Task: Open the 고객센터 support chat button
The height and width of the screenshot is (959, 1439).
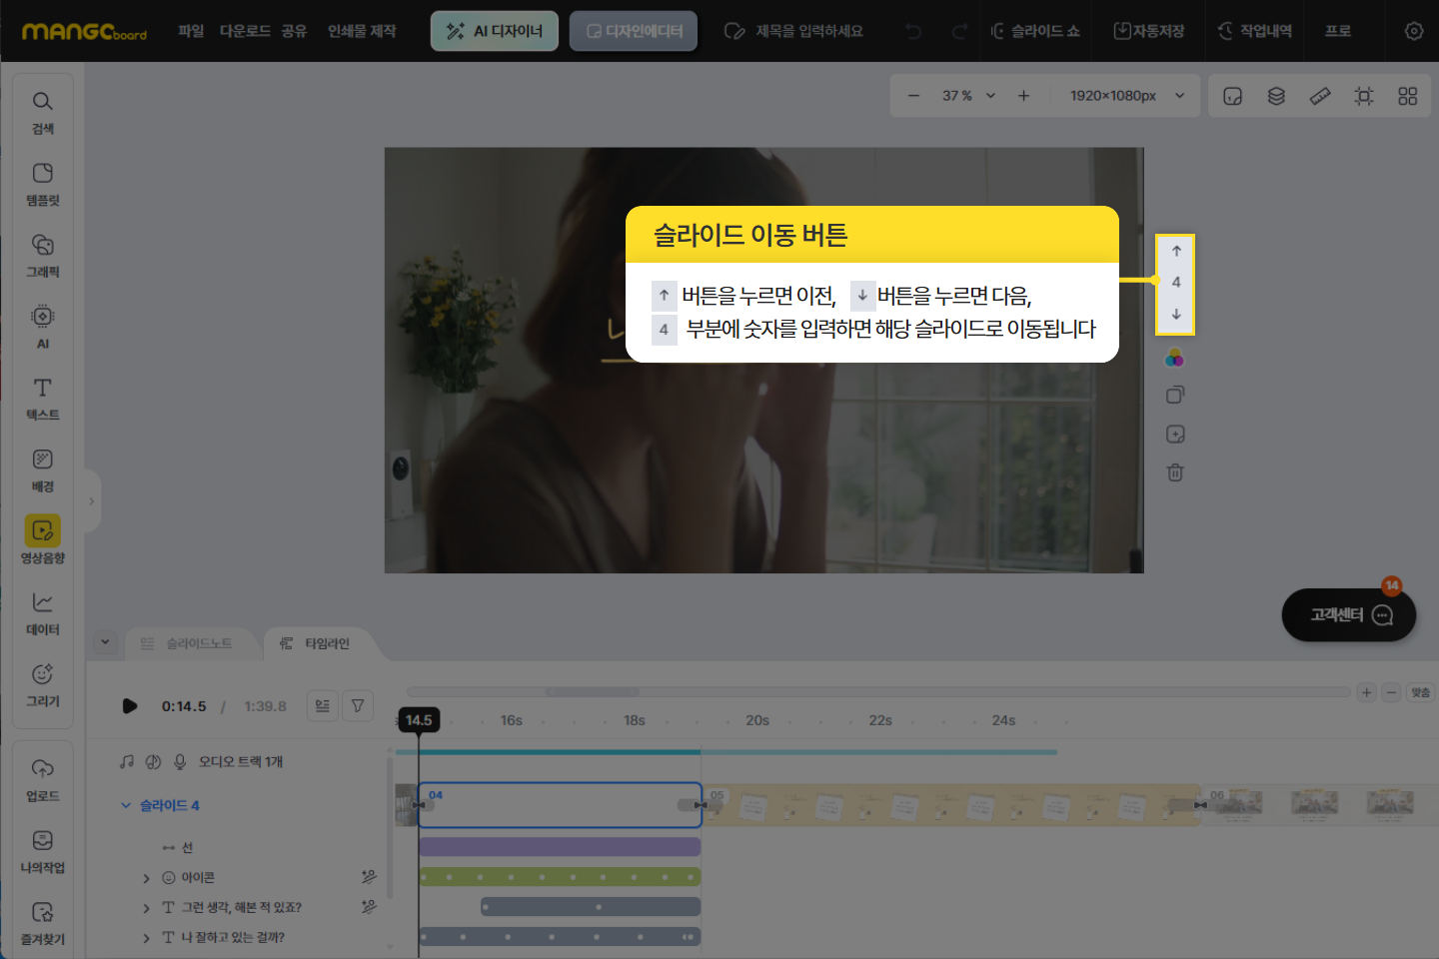Action: [1349, 615]
